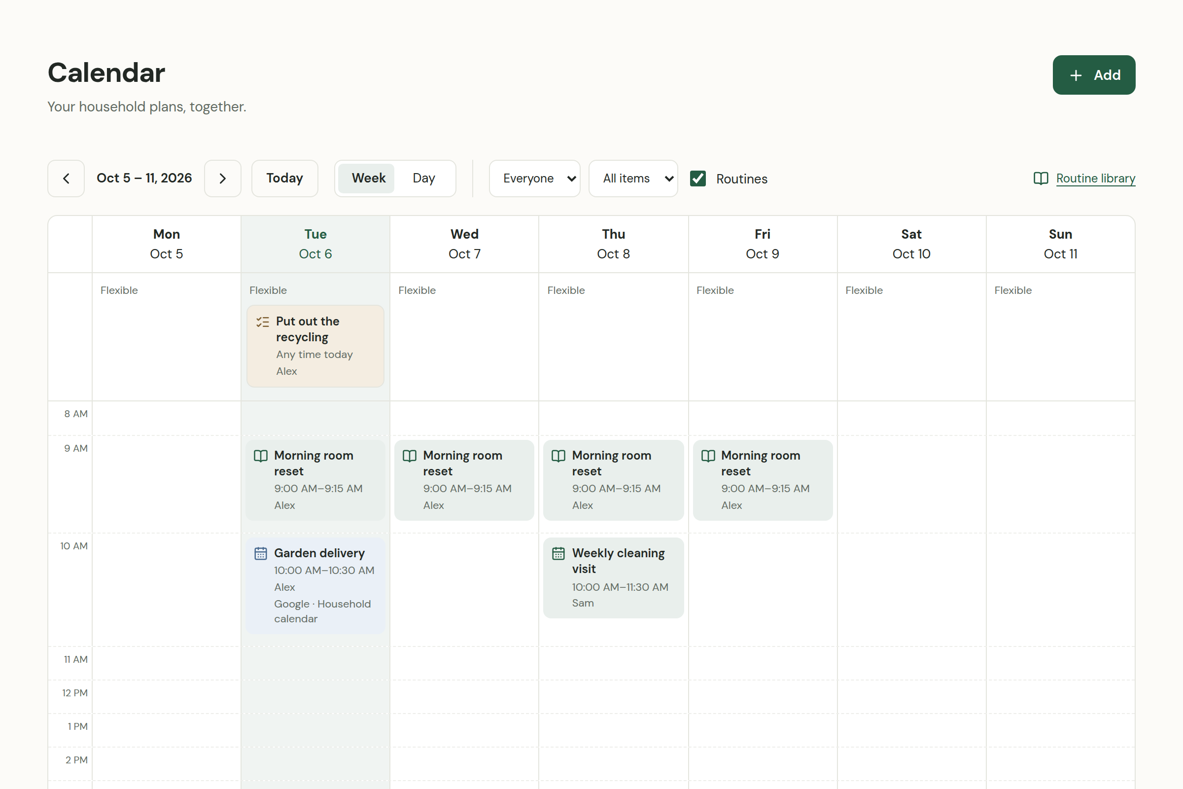
Task: Select the Thu Oct 8 column header
Action: 613,244
